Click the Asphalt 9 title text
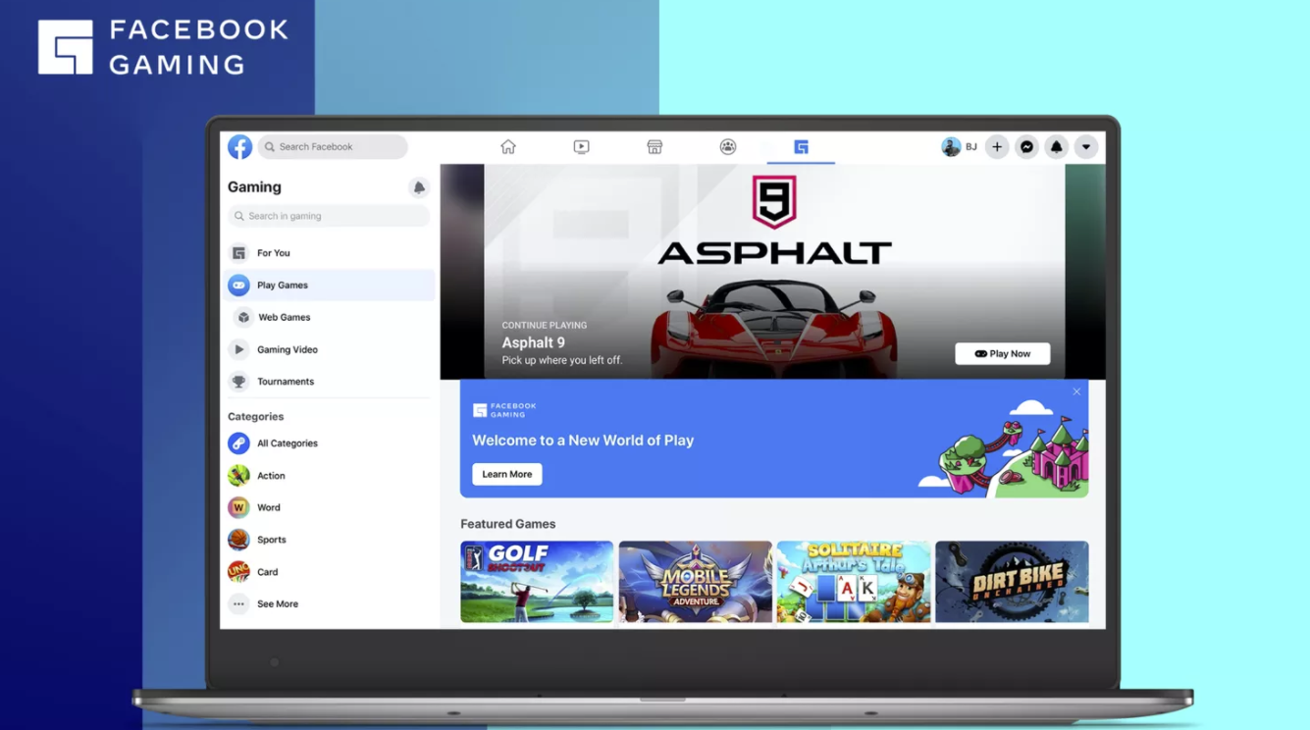Viewport: 1310px width, 730px height. pos(534,342)
